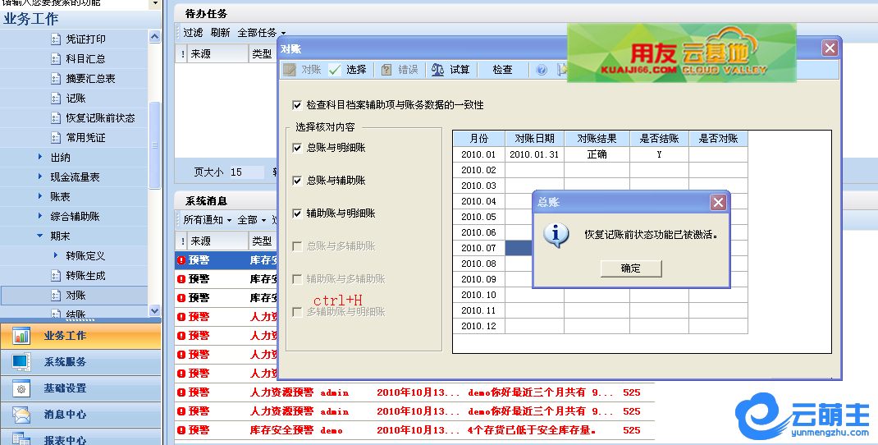Click the 消息中心 envelope icon

pyautogui.click(x=21, y=415)
